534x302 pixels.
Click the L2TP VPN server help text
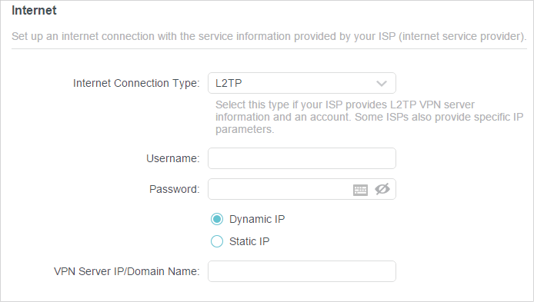point(369,117)
